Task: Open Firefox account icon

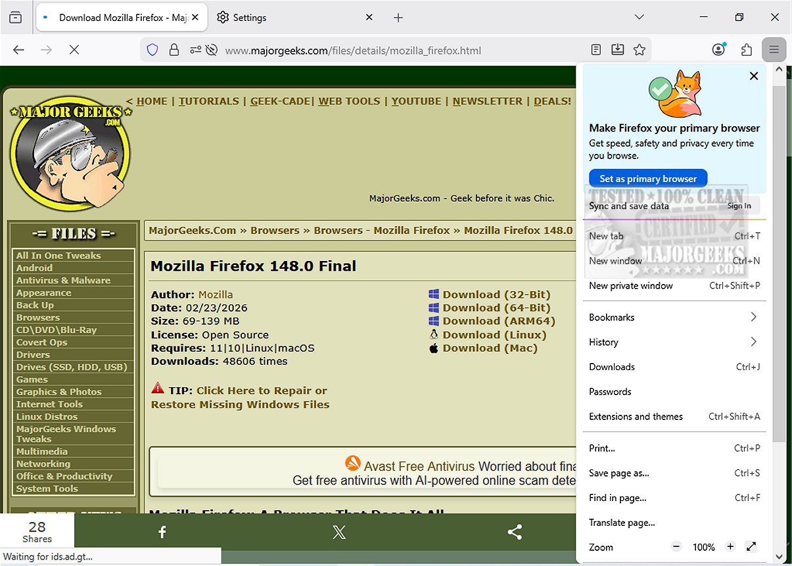Action: [719, 50]
